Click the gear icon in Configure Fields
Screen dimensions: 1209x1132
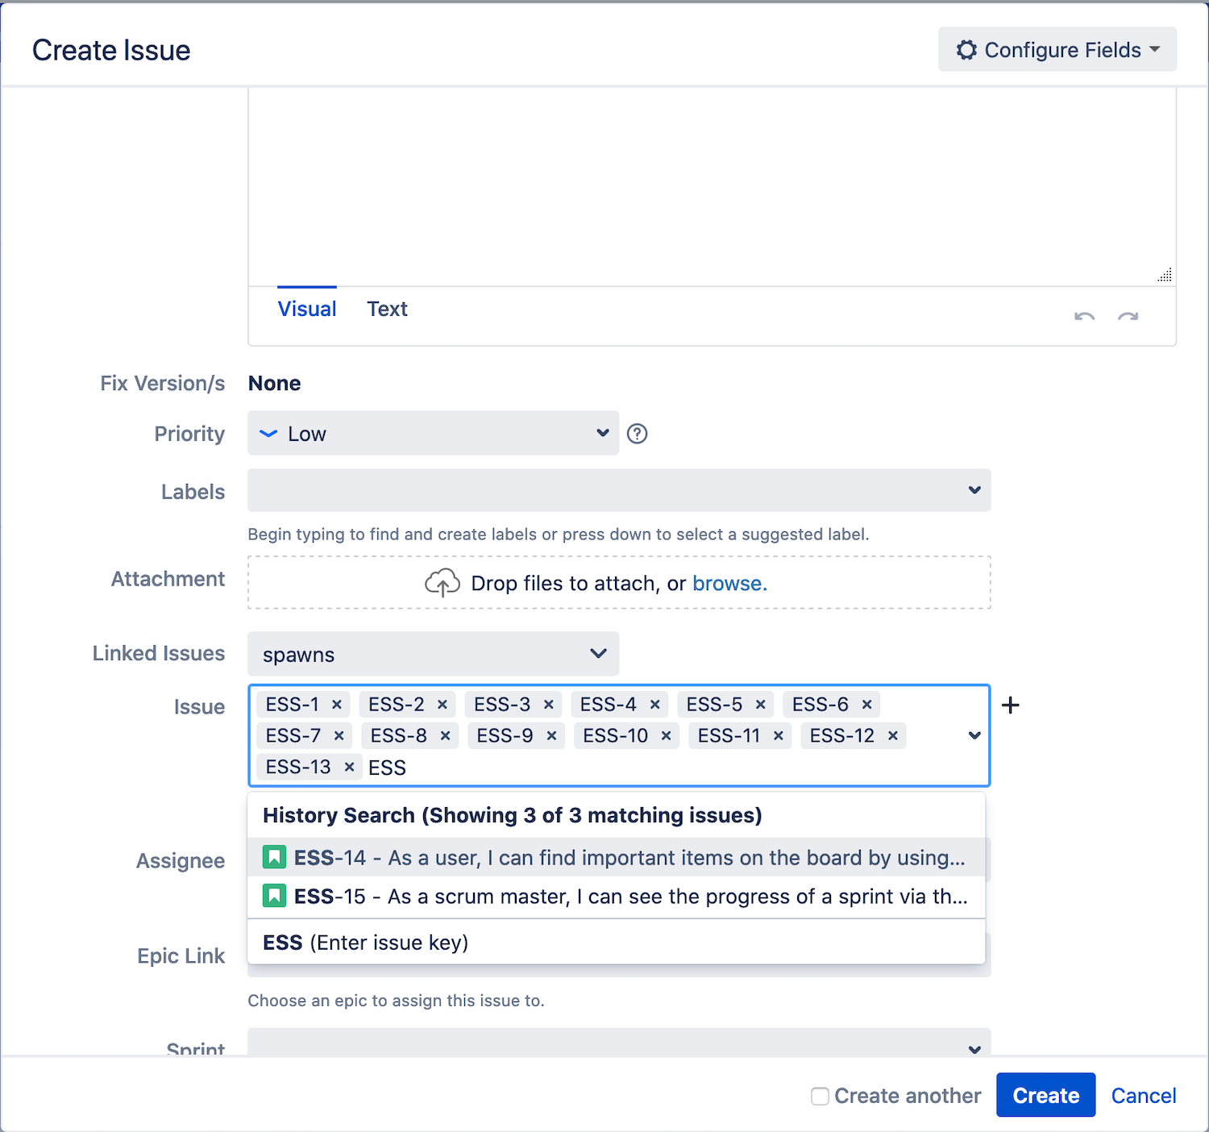(966, 50)
